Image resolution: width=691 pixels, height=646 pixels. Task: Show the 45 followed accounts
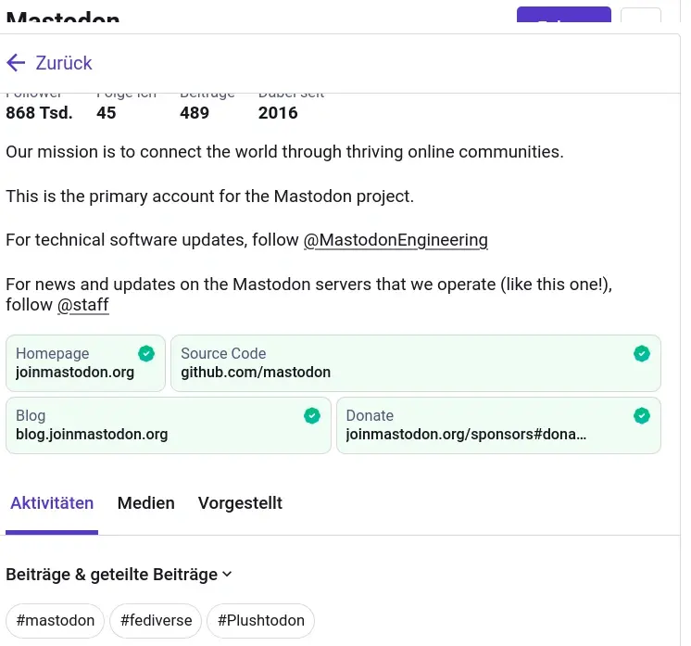click(107, 112)
